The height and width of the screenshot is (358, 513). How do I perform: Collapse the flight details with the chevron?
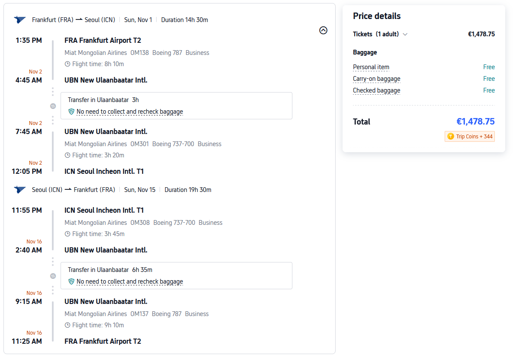coord(323,30)
